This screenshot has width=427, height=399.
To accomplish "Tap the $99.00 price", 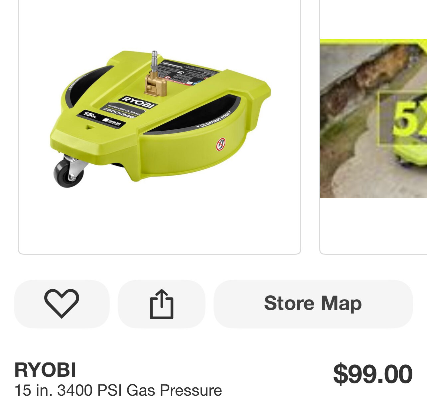I will pyautogui.click(x=373, y=374).
